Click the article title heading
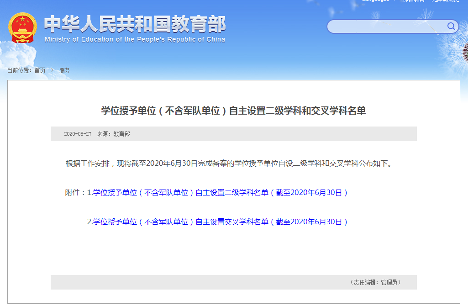 pos(233,111)
